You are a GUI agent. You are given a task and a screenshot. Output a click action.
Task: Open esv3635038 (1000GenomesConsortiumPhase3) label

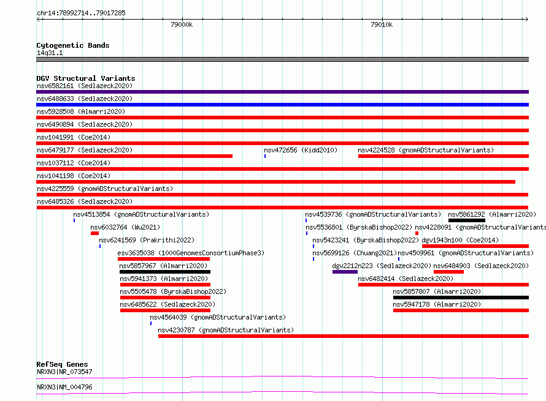point(191,253)
